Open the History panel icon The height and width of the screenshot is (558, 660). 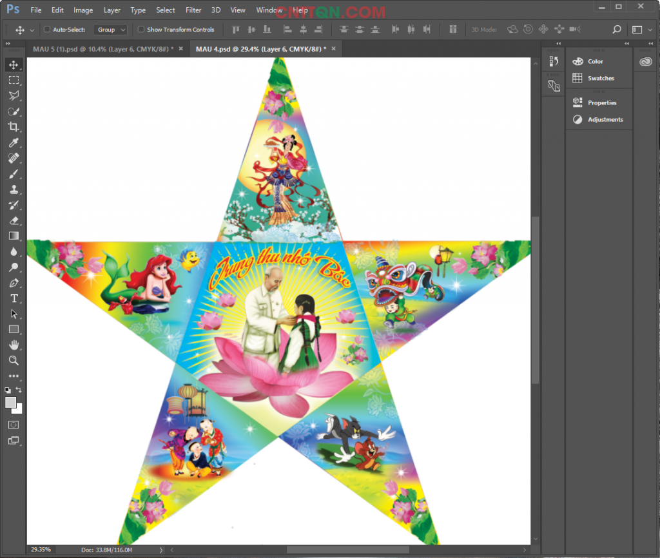pyautogui.click(x=554, y=61)
